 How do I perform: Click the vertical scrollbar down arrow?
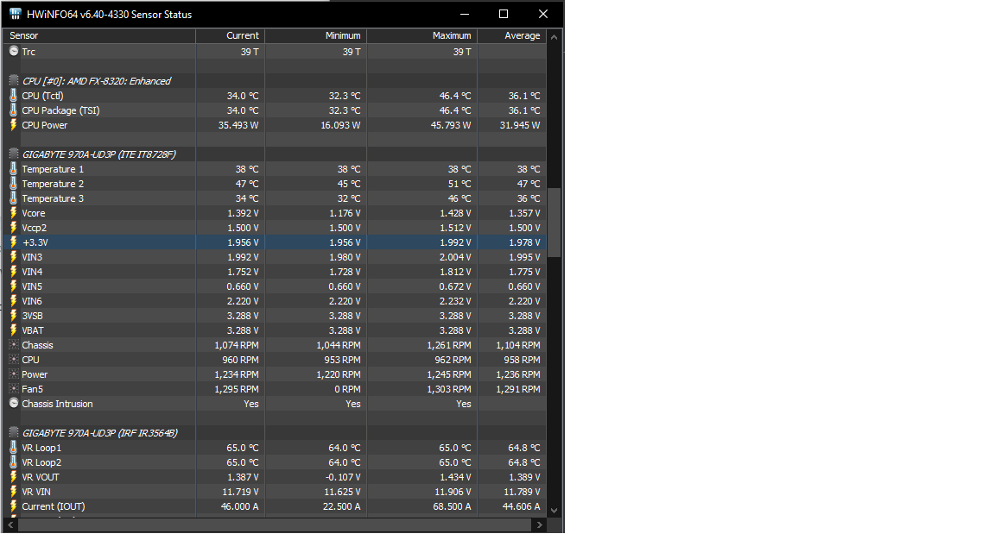click(554, 510)
